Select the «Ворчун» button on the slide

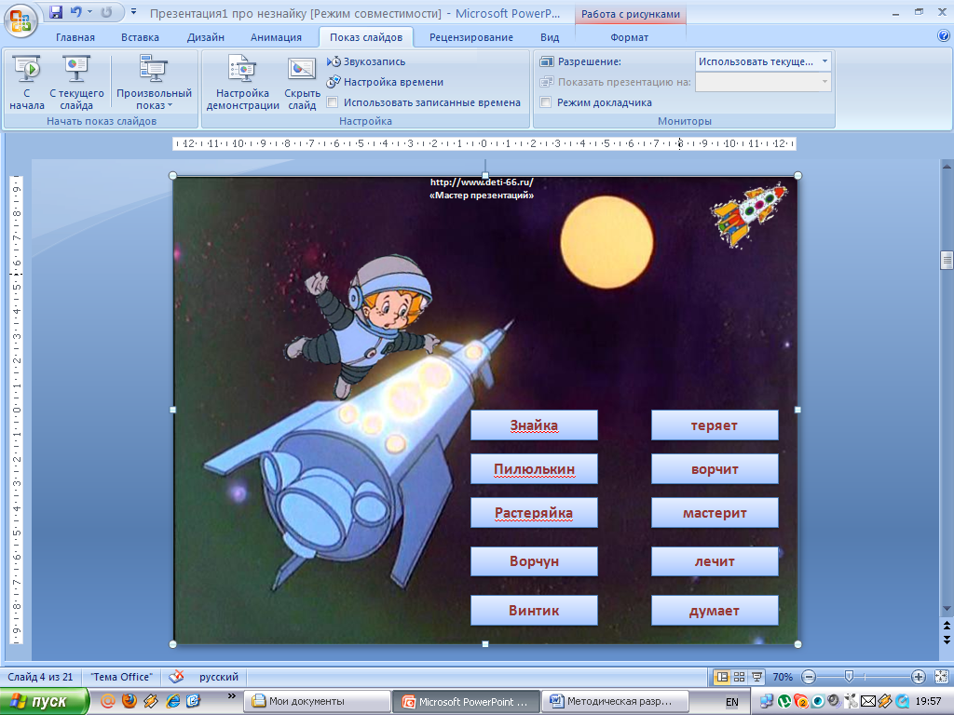tap(534, 561)
